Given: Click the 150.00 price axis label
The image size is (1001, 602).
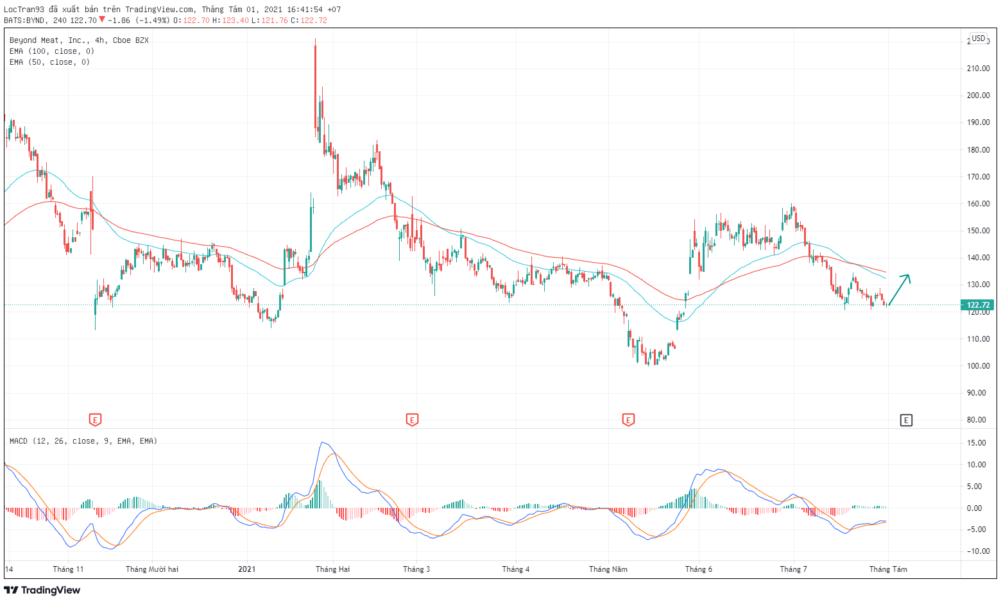Looking at the screenshot, I should pos(978,231).
